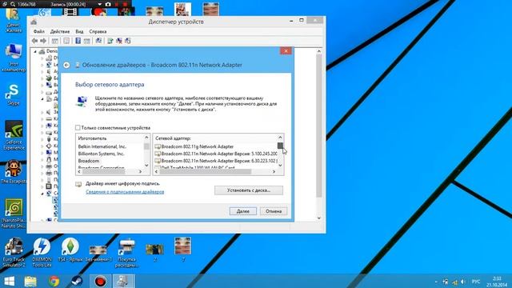Viewport: 512px width, 288px height.
Task: Select the TS4 - Ярлык desktop shortcut
Action: point(70,250)
